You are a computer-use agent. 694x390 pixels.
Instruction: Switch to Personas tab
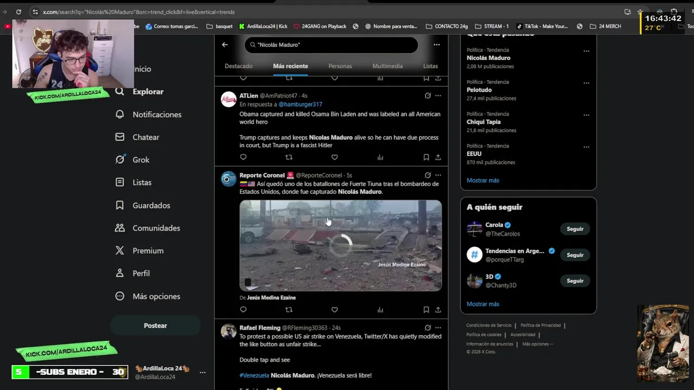pos(340,66)
